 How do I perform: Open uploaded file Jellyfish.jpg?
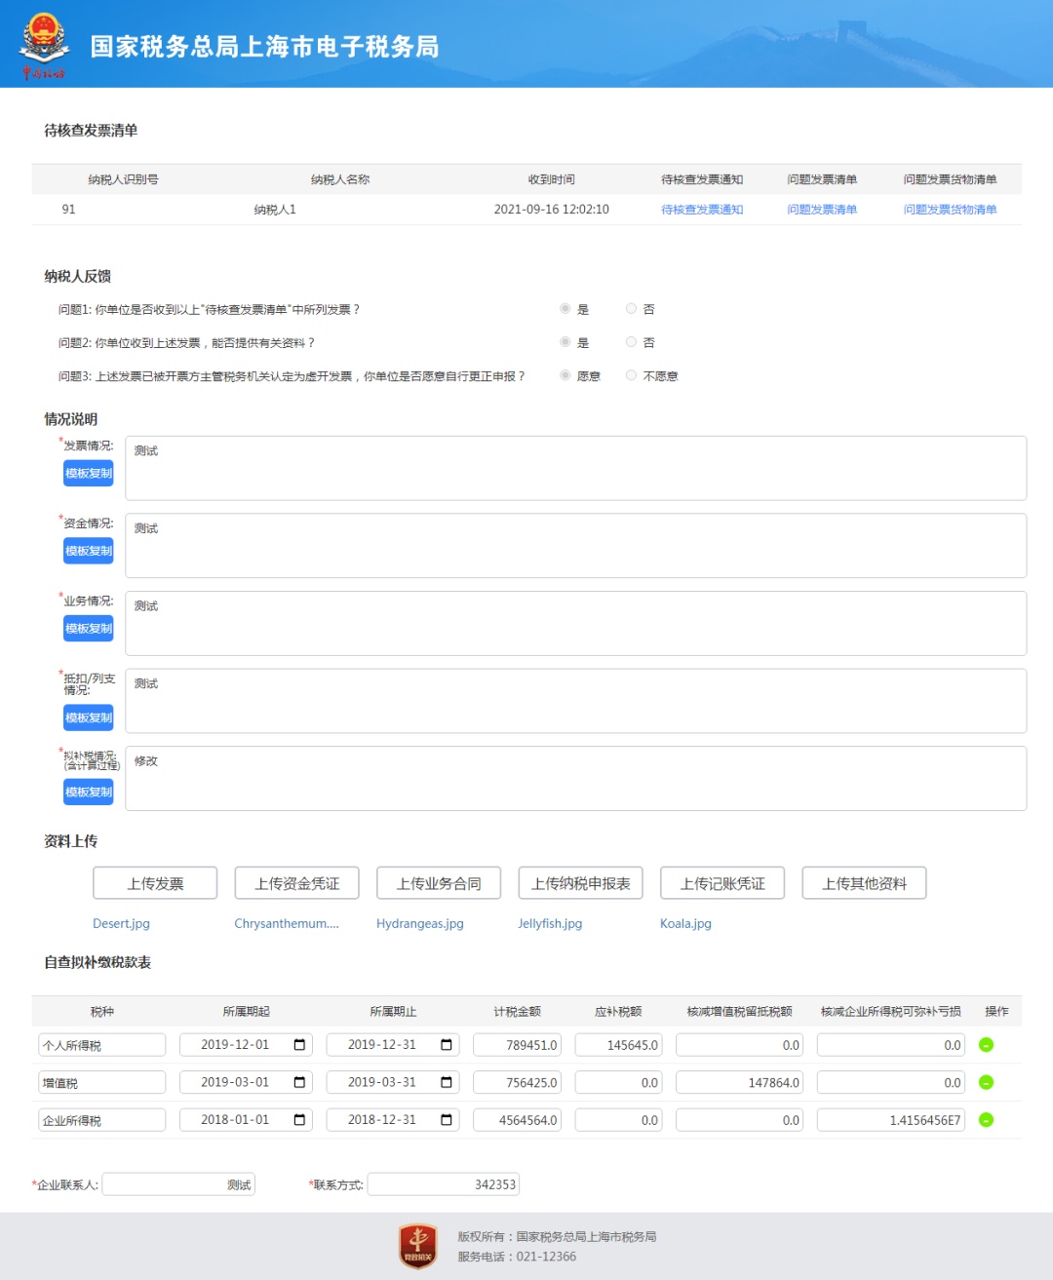[550, 923]
